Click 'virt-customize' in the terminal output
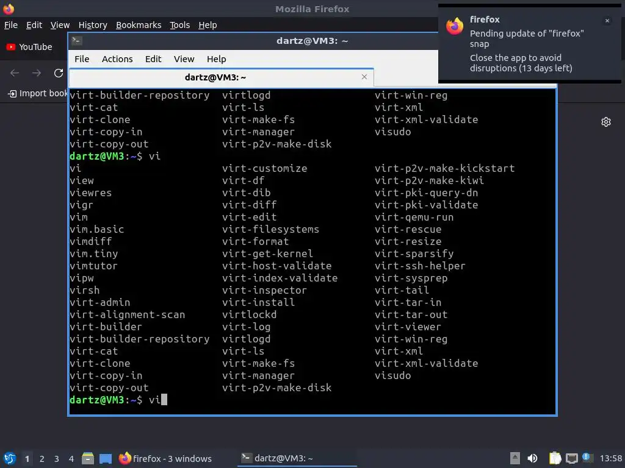 click(x=265, y=168)
